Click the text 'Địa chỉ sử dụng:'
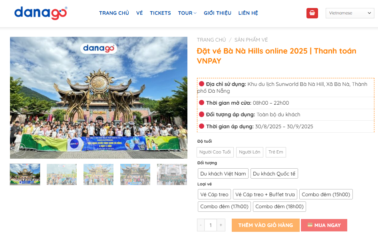 click(226, 84)
